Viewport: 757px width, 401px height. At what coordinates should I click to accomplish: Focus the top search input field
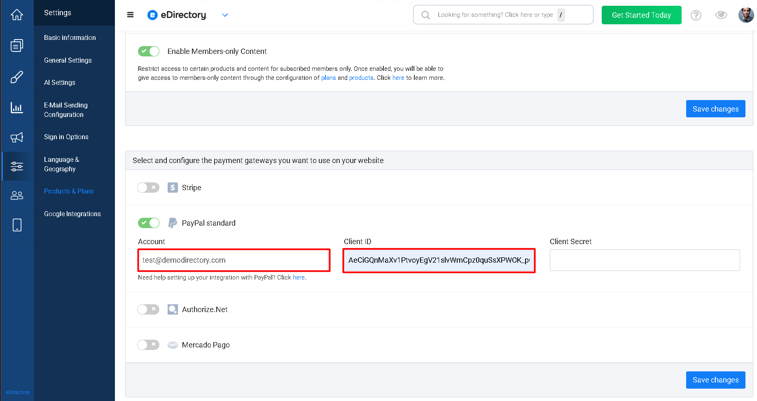pos(503,15)
